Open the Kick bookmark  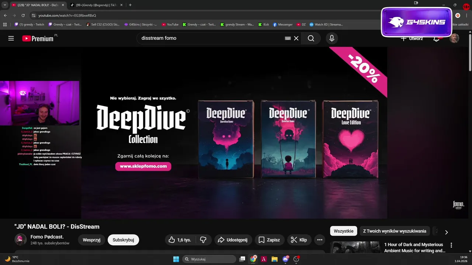pos(263,25)
